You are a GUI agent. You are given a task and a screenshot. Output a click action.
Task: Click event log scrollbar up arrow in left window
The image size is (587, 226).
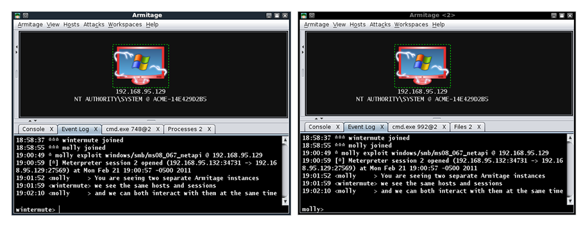(285, 141)
